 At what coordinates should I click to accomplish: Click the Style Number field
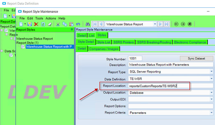point(135,58)
